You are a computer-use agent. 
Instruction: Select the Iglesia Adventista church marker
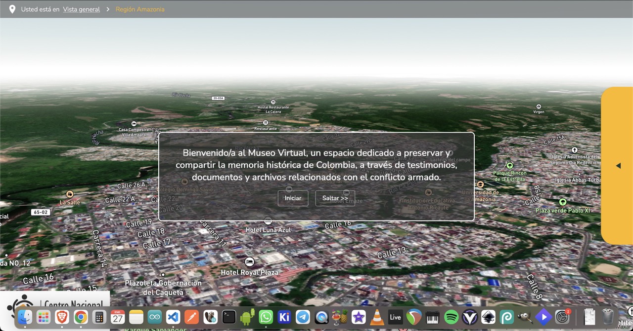pos(575,150)
